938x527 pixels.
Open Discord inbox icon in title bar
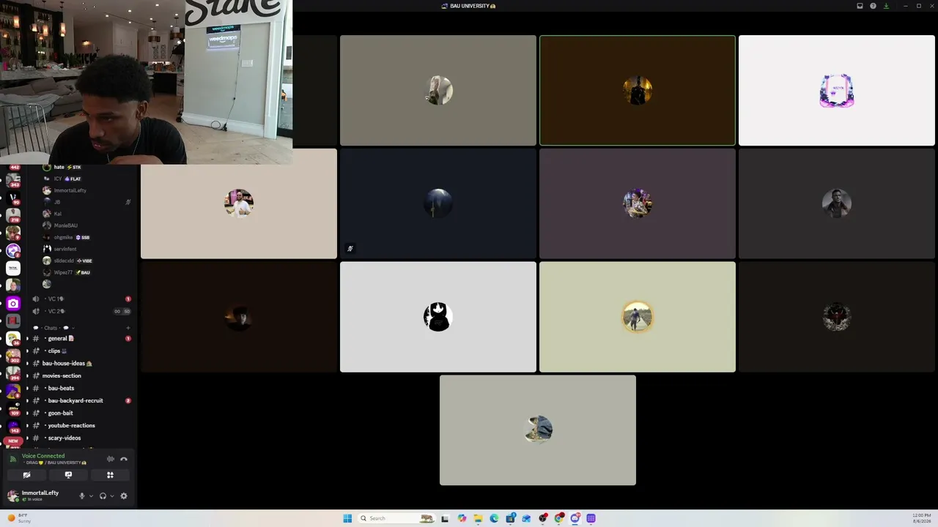click(x=860, y=6)
